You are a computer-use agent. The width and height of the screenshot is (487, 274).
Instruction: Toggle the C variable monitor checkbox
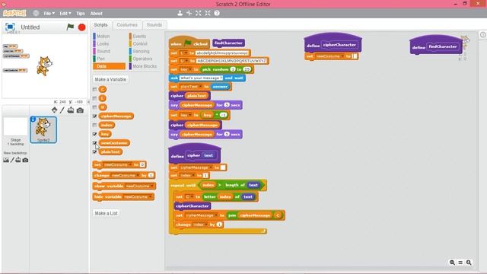[94, 90]
